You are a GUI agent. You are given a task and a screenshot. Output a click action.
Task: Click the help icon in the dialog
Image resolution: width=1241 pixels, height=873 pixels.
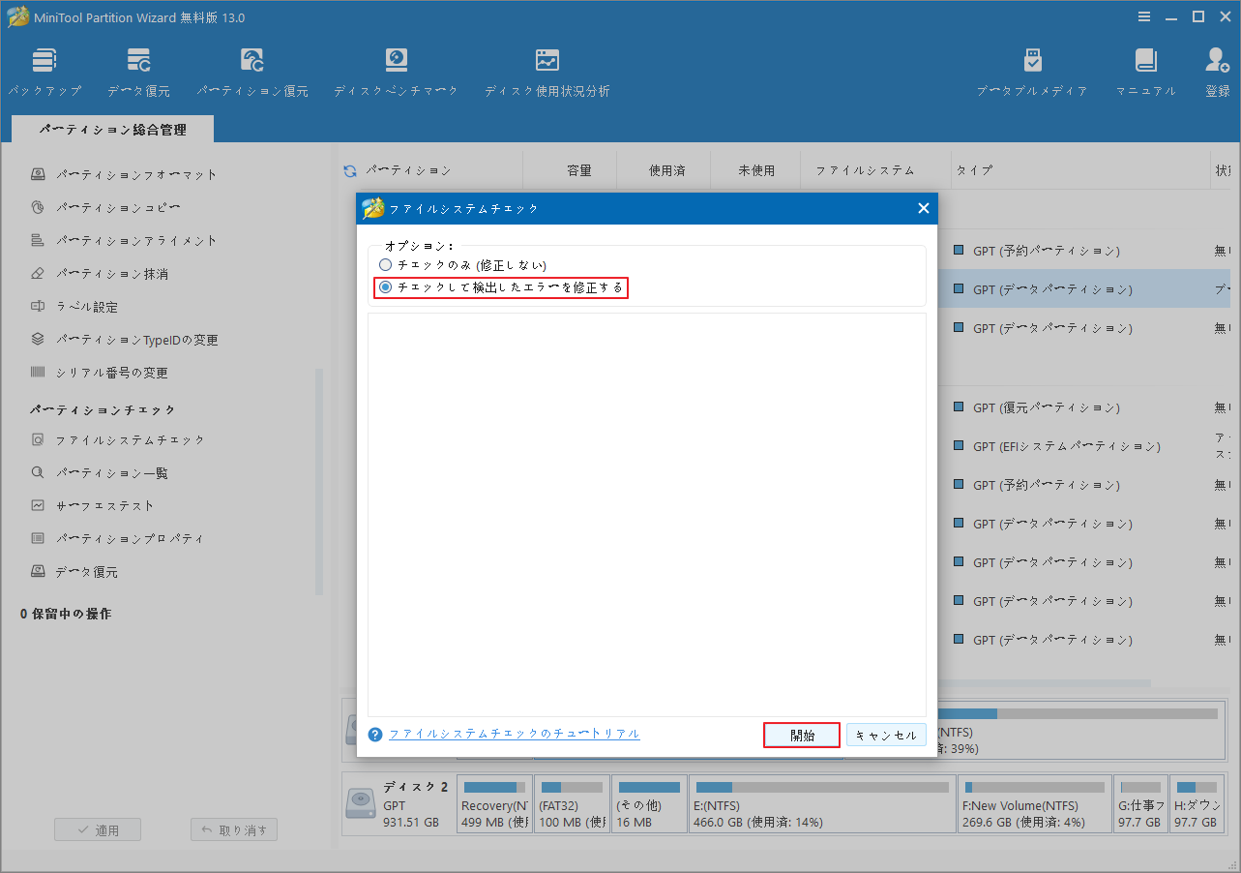(x=374, y=735)
